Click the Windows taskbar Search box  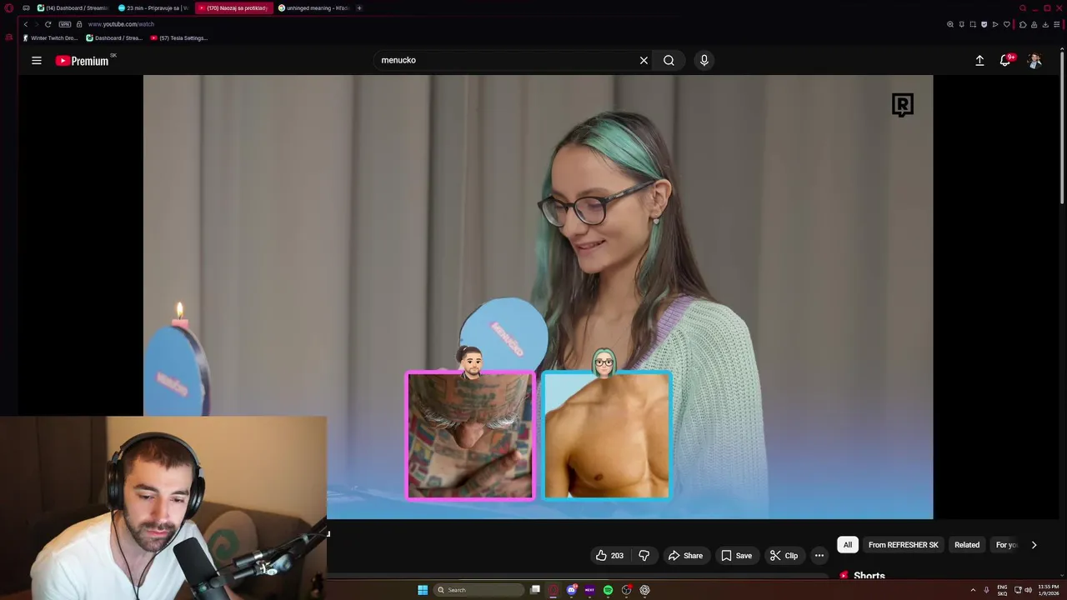coord(481,590)
